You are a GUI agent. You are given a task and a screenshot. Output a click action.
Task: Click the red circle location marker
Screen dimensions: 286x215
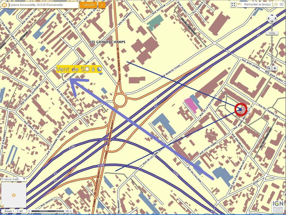click(241, 109)
